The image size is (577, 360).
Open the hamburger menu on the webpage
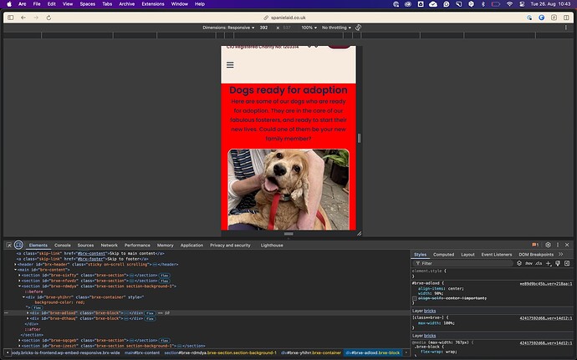[x=230, y=64]
